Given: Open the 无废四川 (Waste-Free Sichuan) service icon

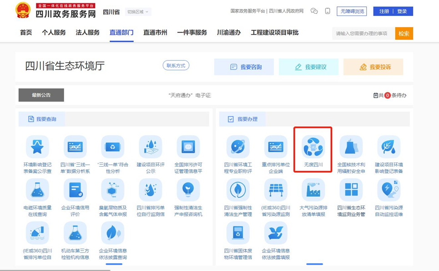Looking at the screenshot, I should [314, 146].
